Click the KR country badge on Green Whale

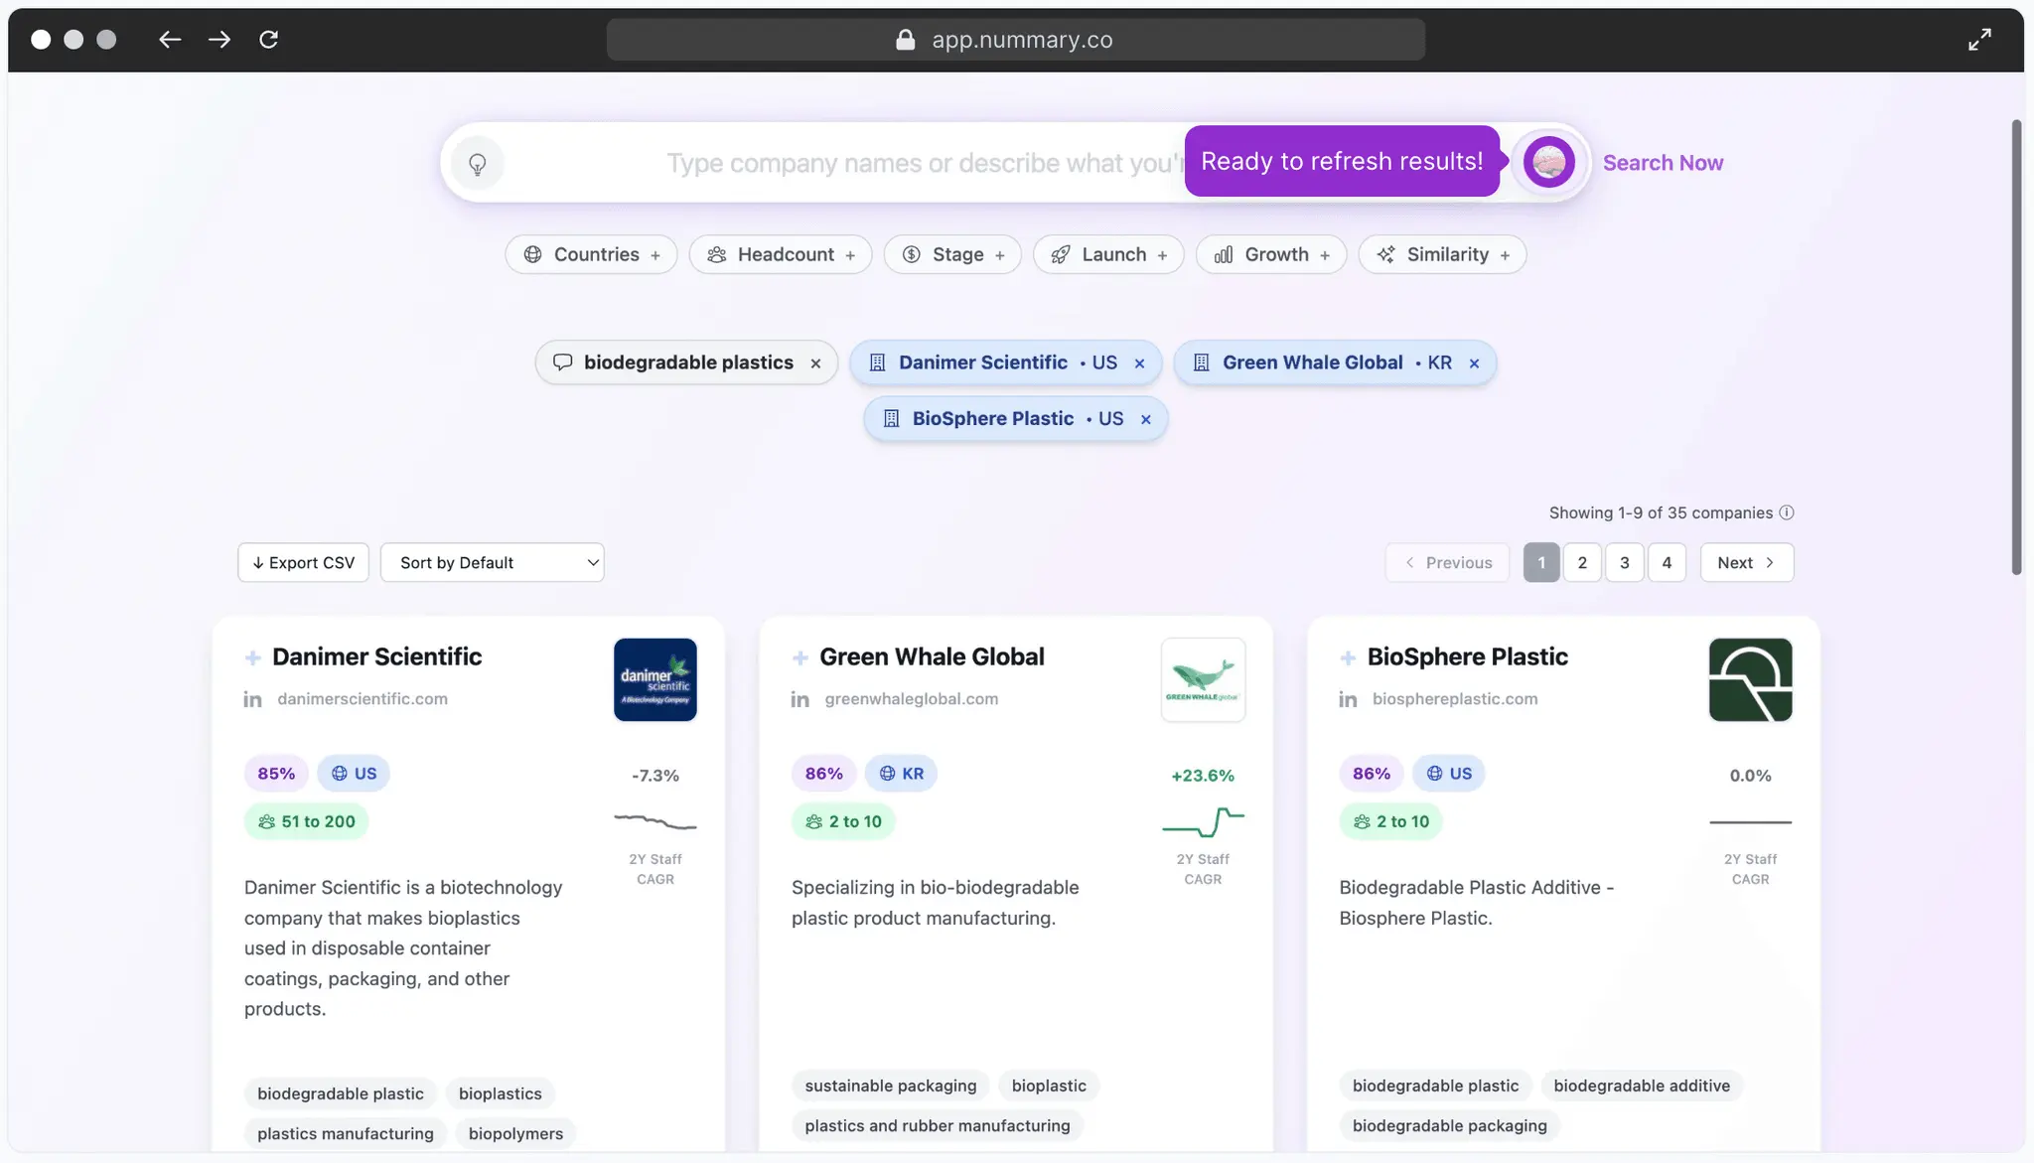coord(901,774)
